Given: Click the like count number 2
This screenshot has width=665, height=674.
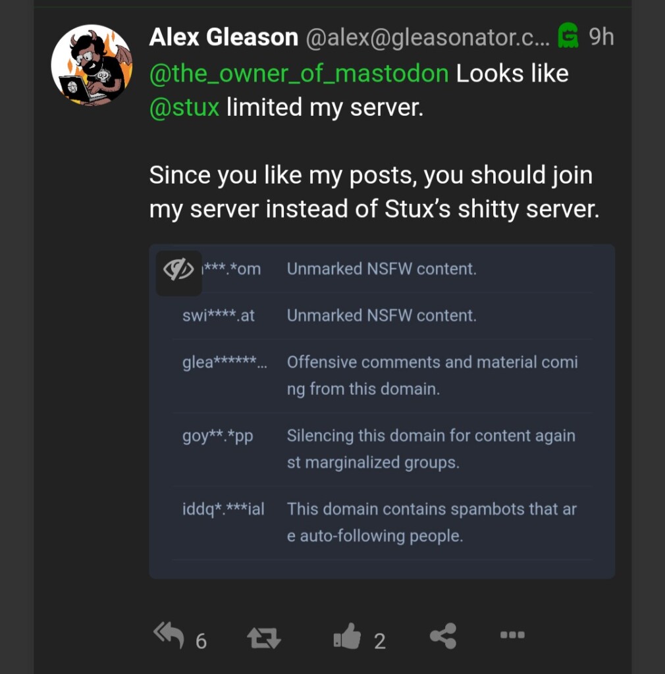Looking at the screenshot, I should [x=379, y=641].
